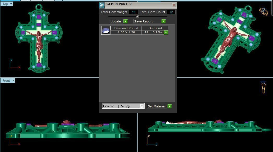
Task: Click the Total Gem Weight label
Action: tap(114, 12)
